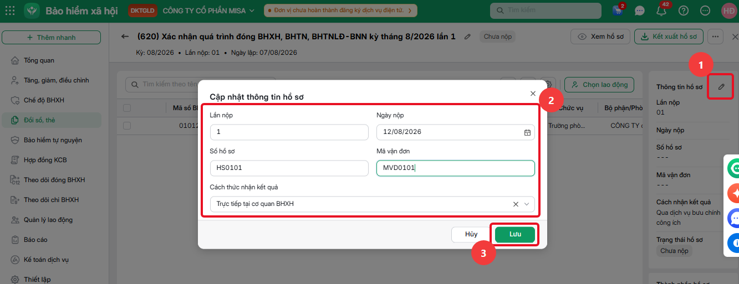This screenshot has height=284, width=739.
Task: Open the three-dot more actions button
Action: (715, 37)
